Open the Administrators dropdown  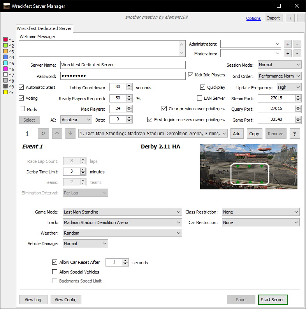[x=250, y=44]
